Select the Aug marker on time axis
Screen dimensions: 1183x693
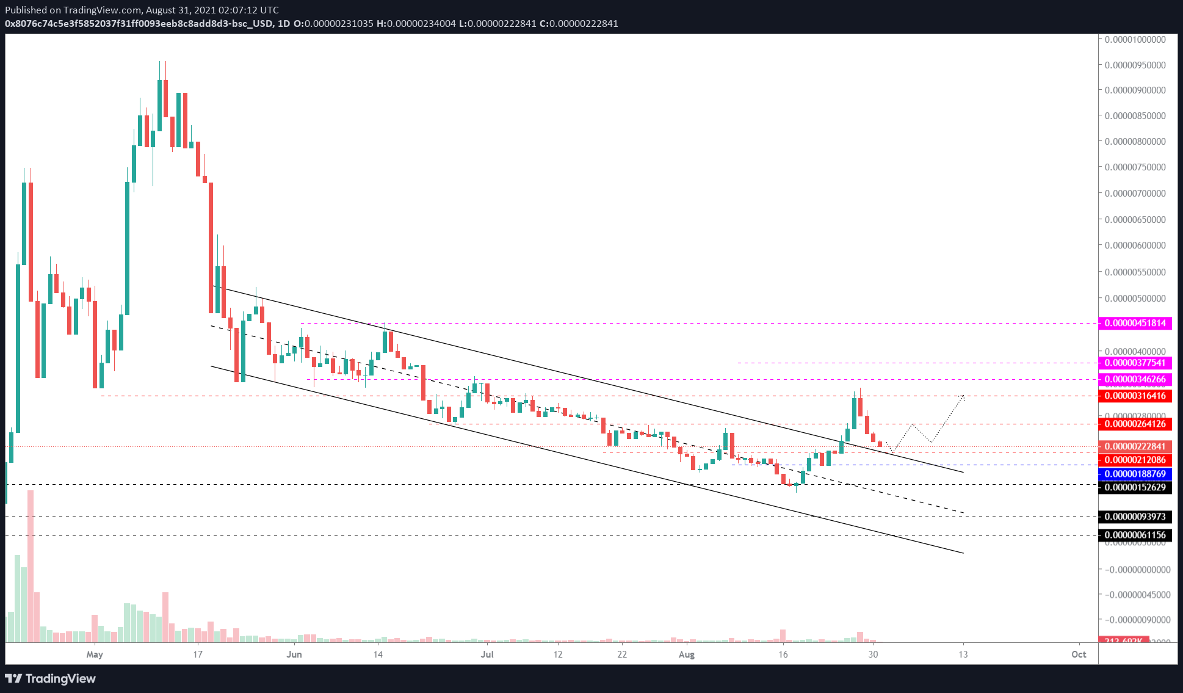point(687,655)
